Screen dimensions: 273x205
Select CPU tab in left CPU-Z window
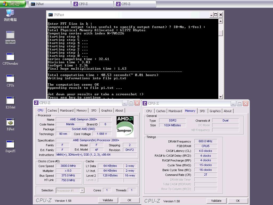click(41, 110)
